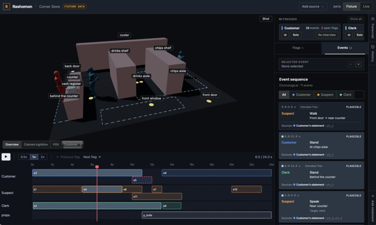Open the Suspect Walk event card
Image resolution: width=376 pixels, height=225 pixels.
321,116
